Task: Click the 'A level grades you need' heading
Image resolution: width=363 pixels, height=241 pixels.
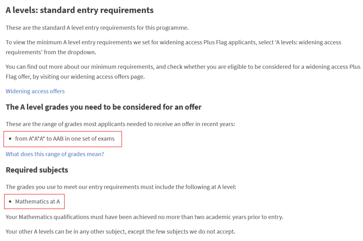Action: click(x=104, y=107)
